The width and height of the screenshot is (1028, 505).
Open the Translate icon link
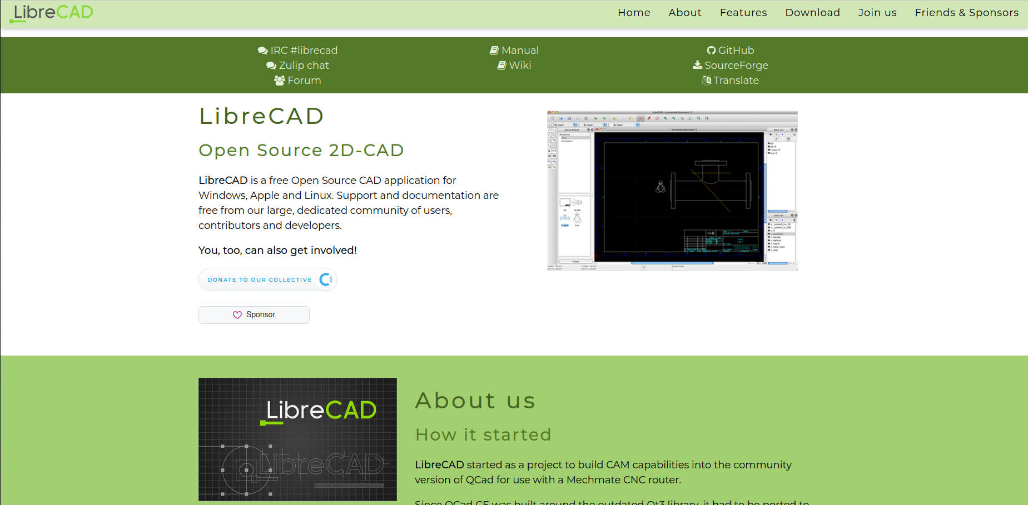coord(706,80)
